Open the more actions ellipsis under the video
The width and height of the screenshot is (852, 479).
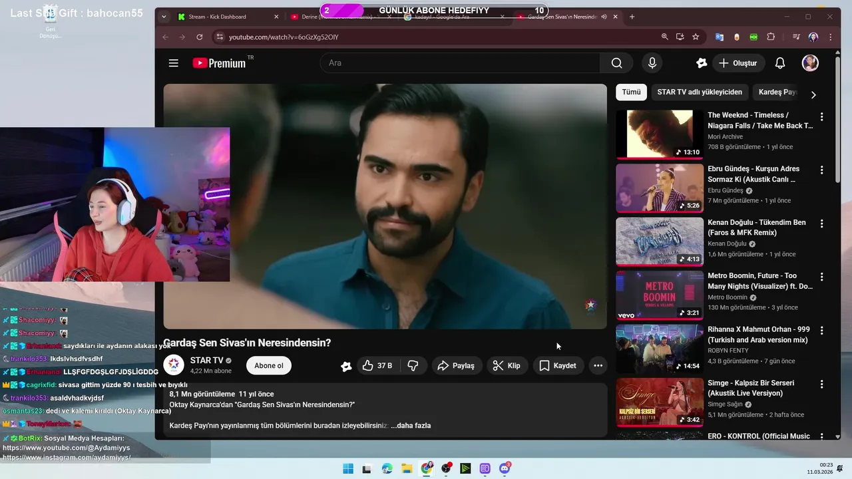tap(598, 365)
